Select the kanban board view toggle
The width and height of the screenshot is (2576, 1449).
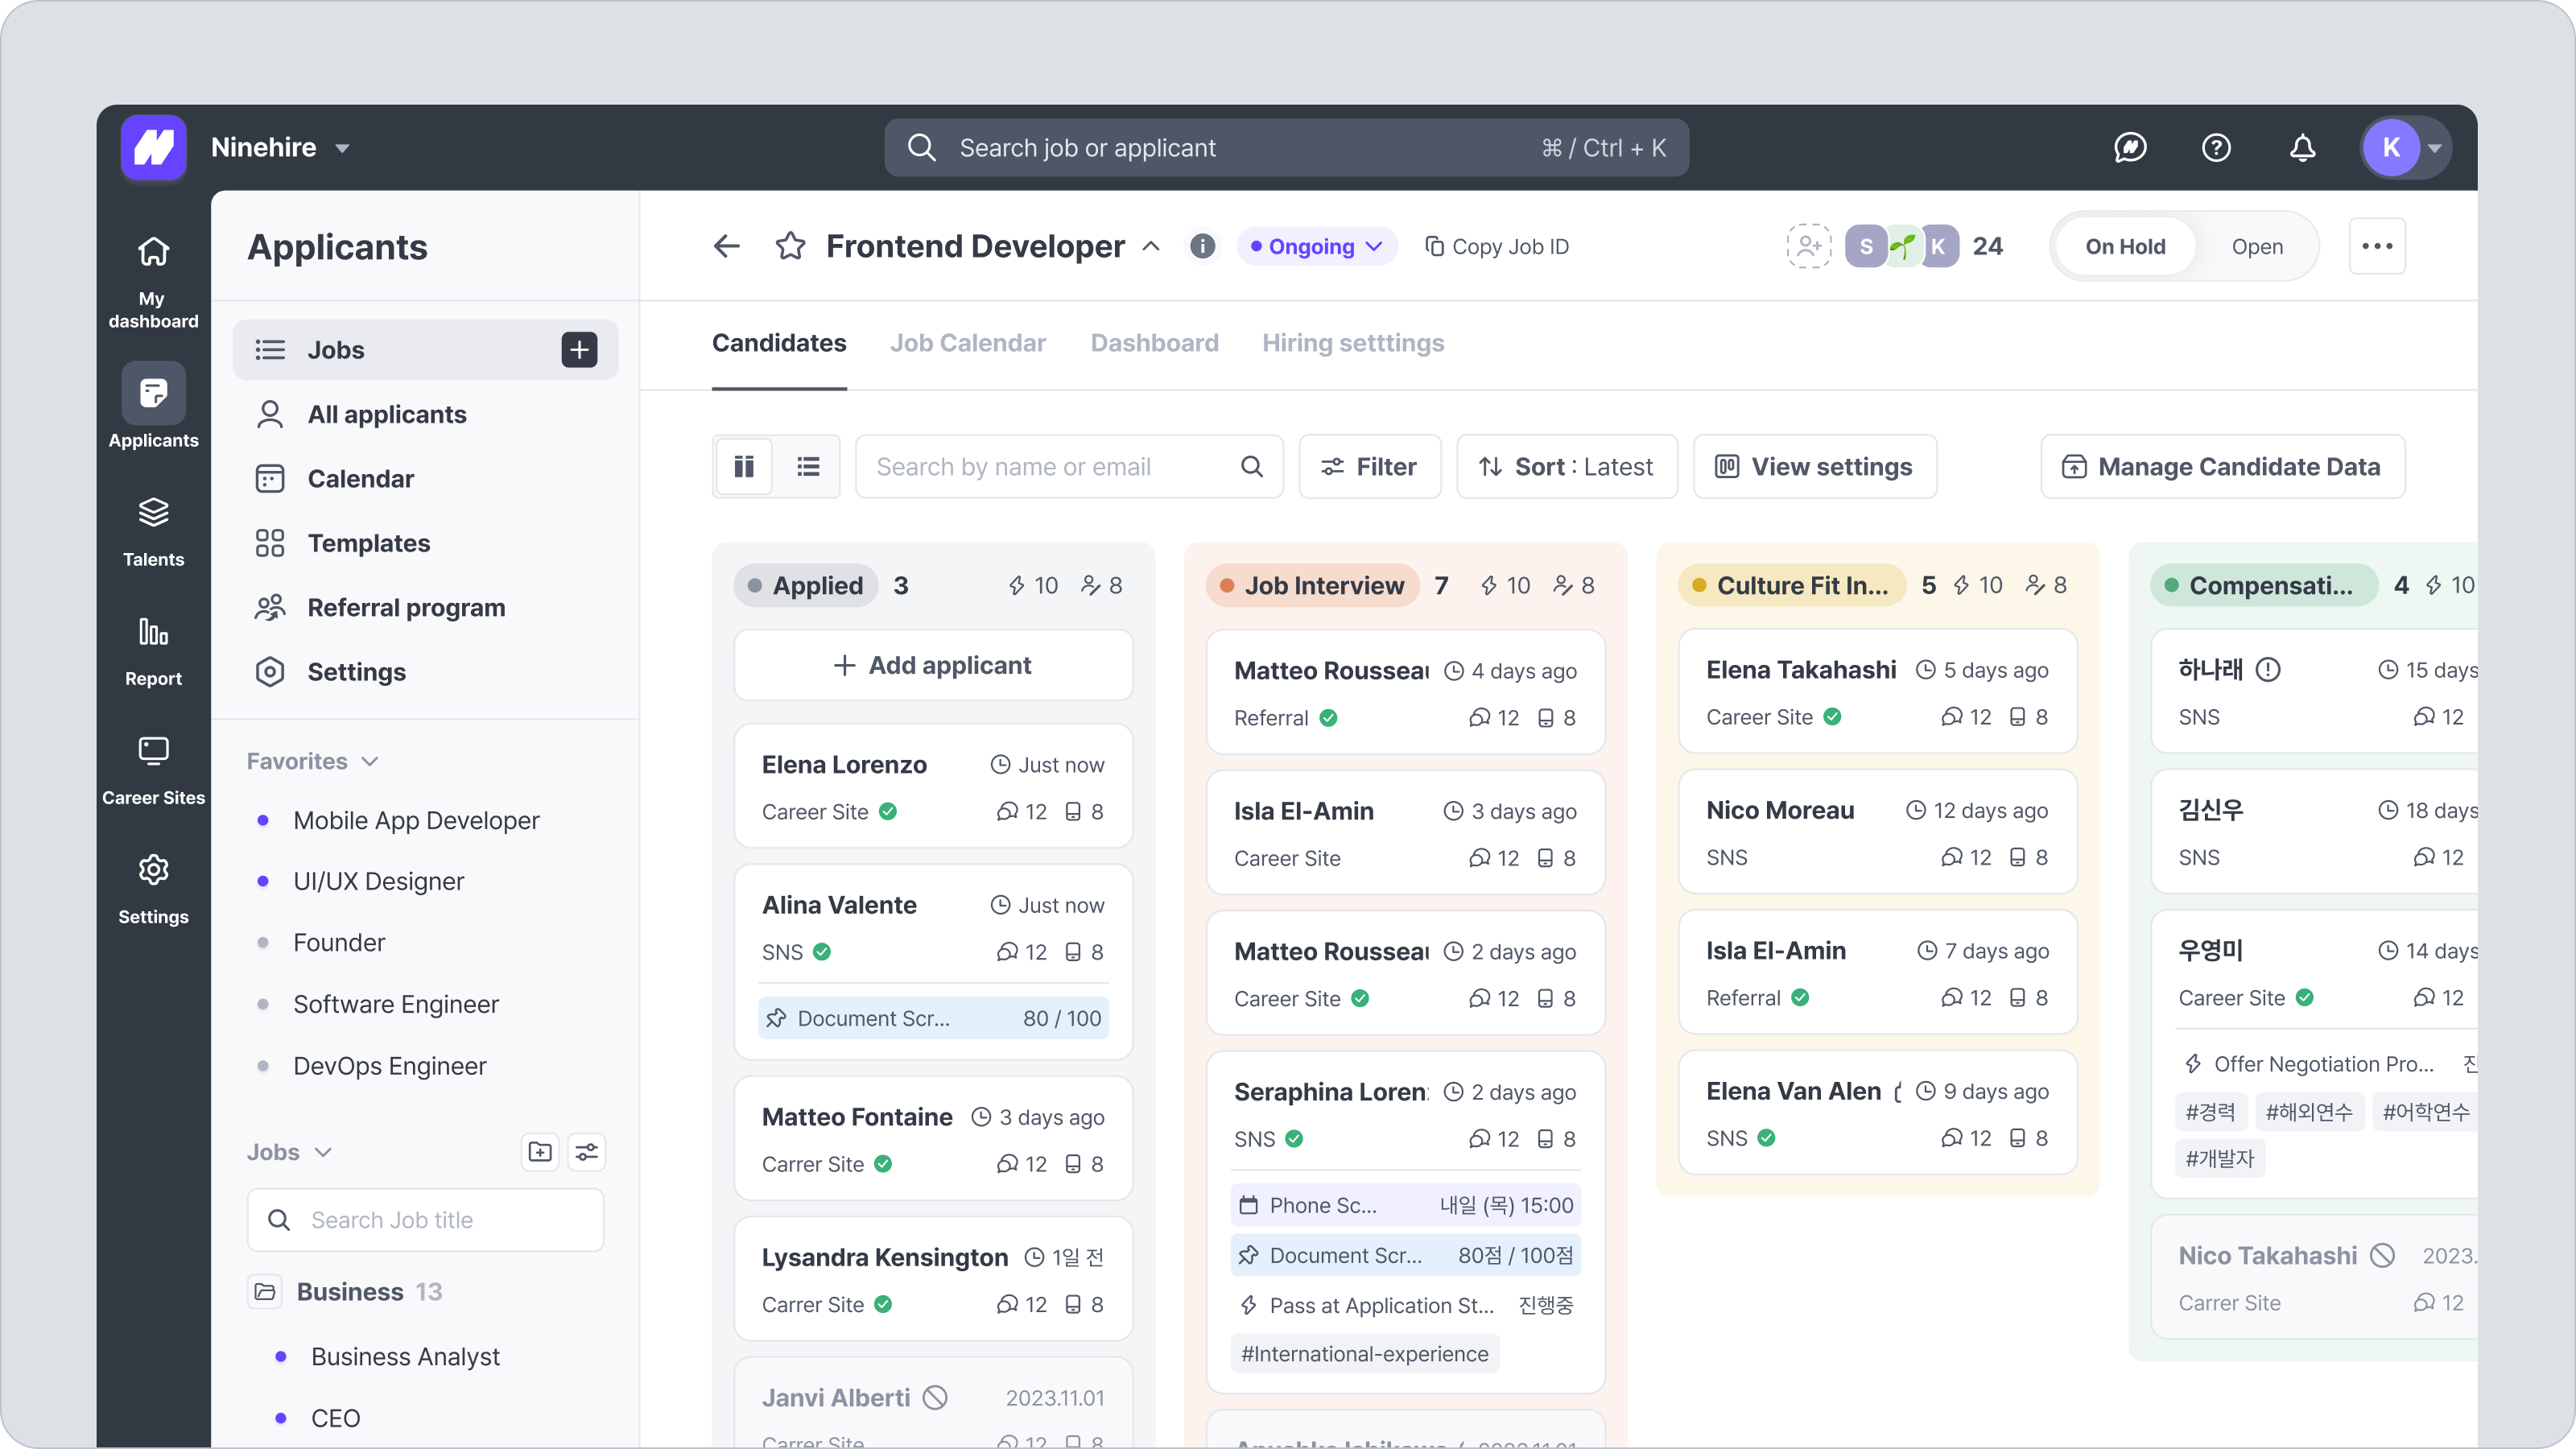coord(744,466)
